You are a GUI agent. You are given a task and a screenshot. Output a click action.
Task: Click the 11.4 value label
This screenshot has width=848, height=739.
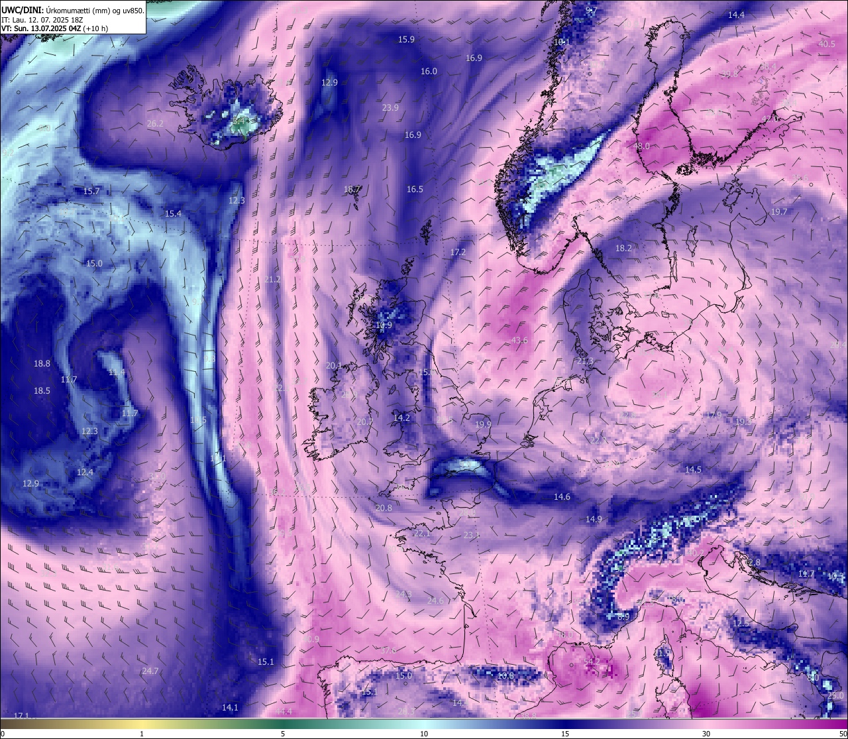116,372
